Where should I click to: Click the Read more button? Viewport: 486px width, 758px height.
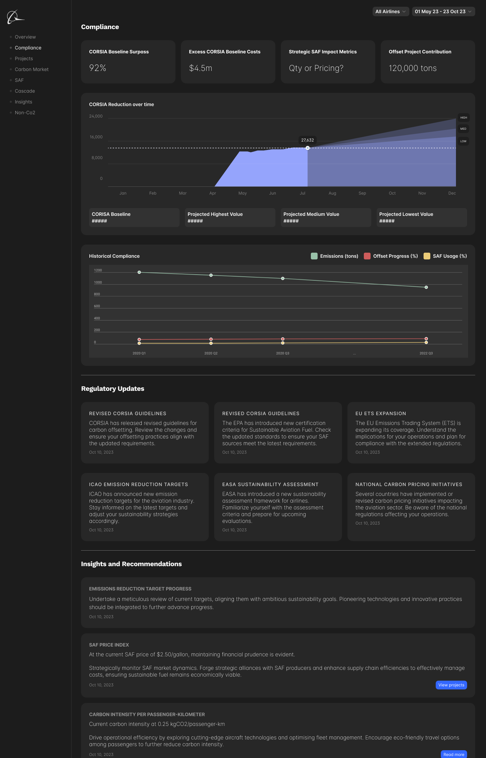[x=454, y=754]
